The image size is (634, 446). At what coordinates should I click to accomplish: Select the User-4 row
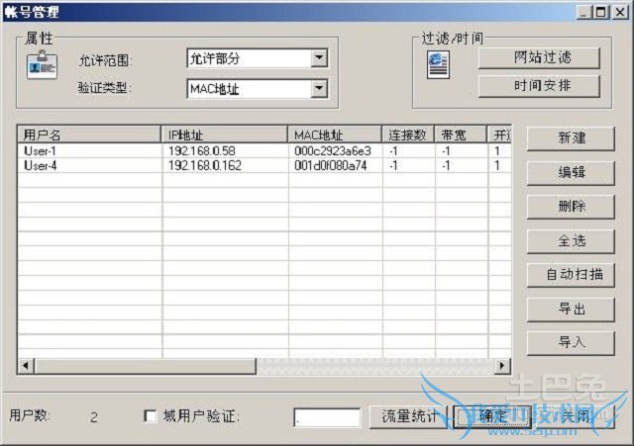[x=264, y=165]
